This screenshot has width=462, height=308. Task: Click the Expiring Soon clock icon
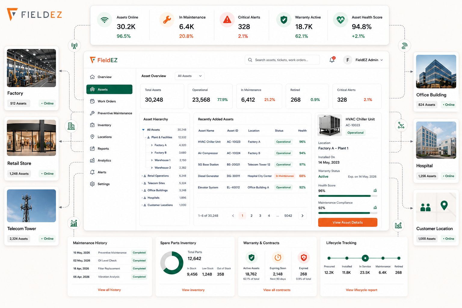(x=278, y=257)
